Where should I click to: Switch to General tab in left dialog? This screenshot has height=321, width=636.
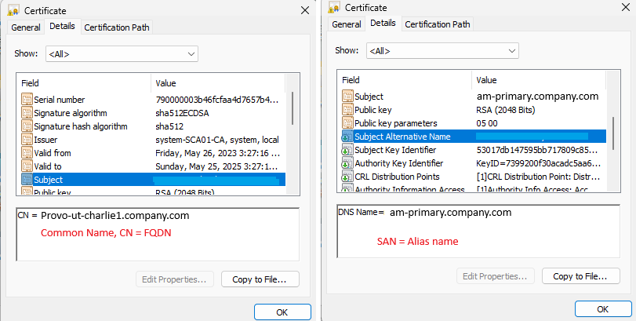click(x=26, y=27)
